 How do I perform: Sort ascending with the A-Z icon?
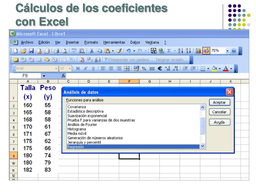[x=180, y=51]
